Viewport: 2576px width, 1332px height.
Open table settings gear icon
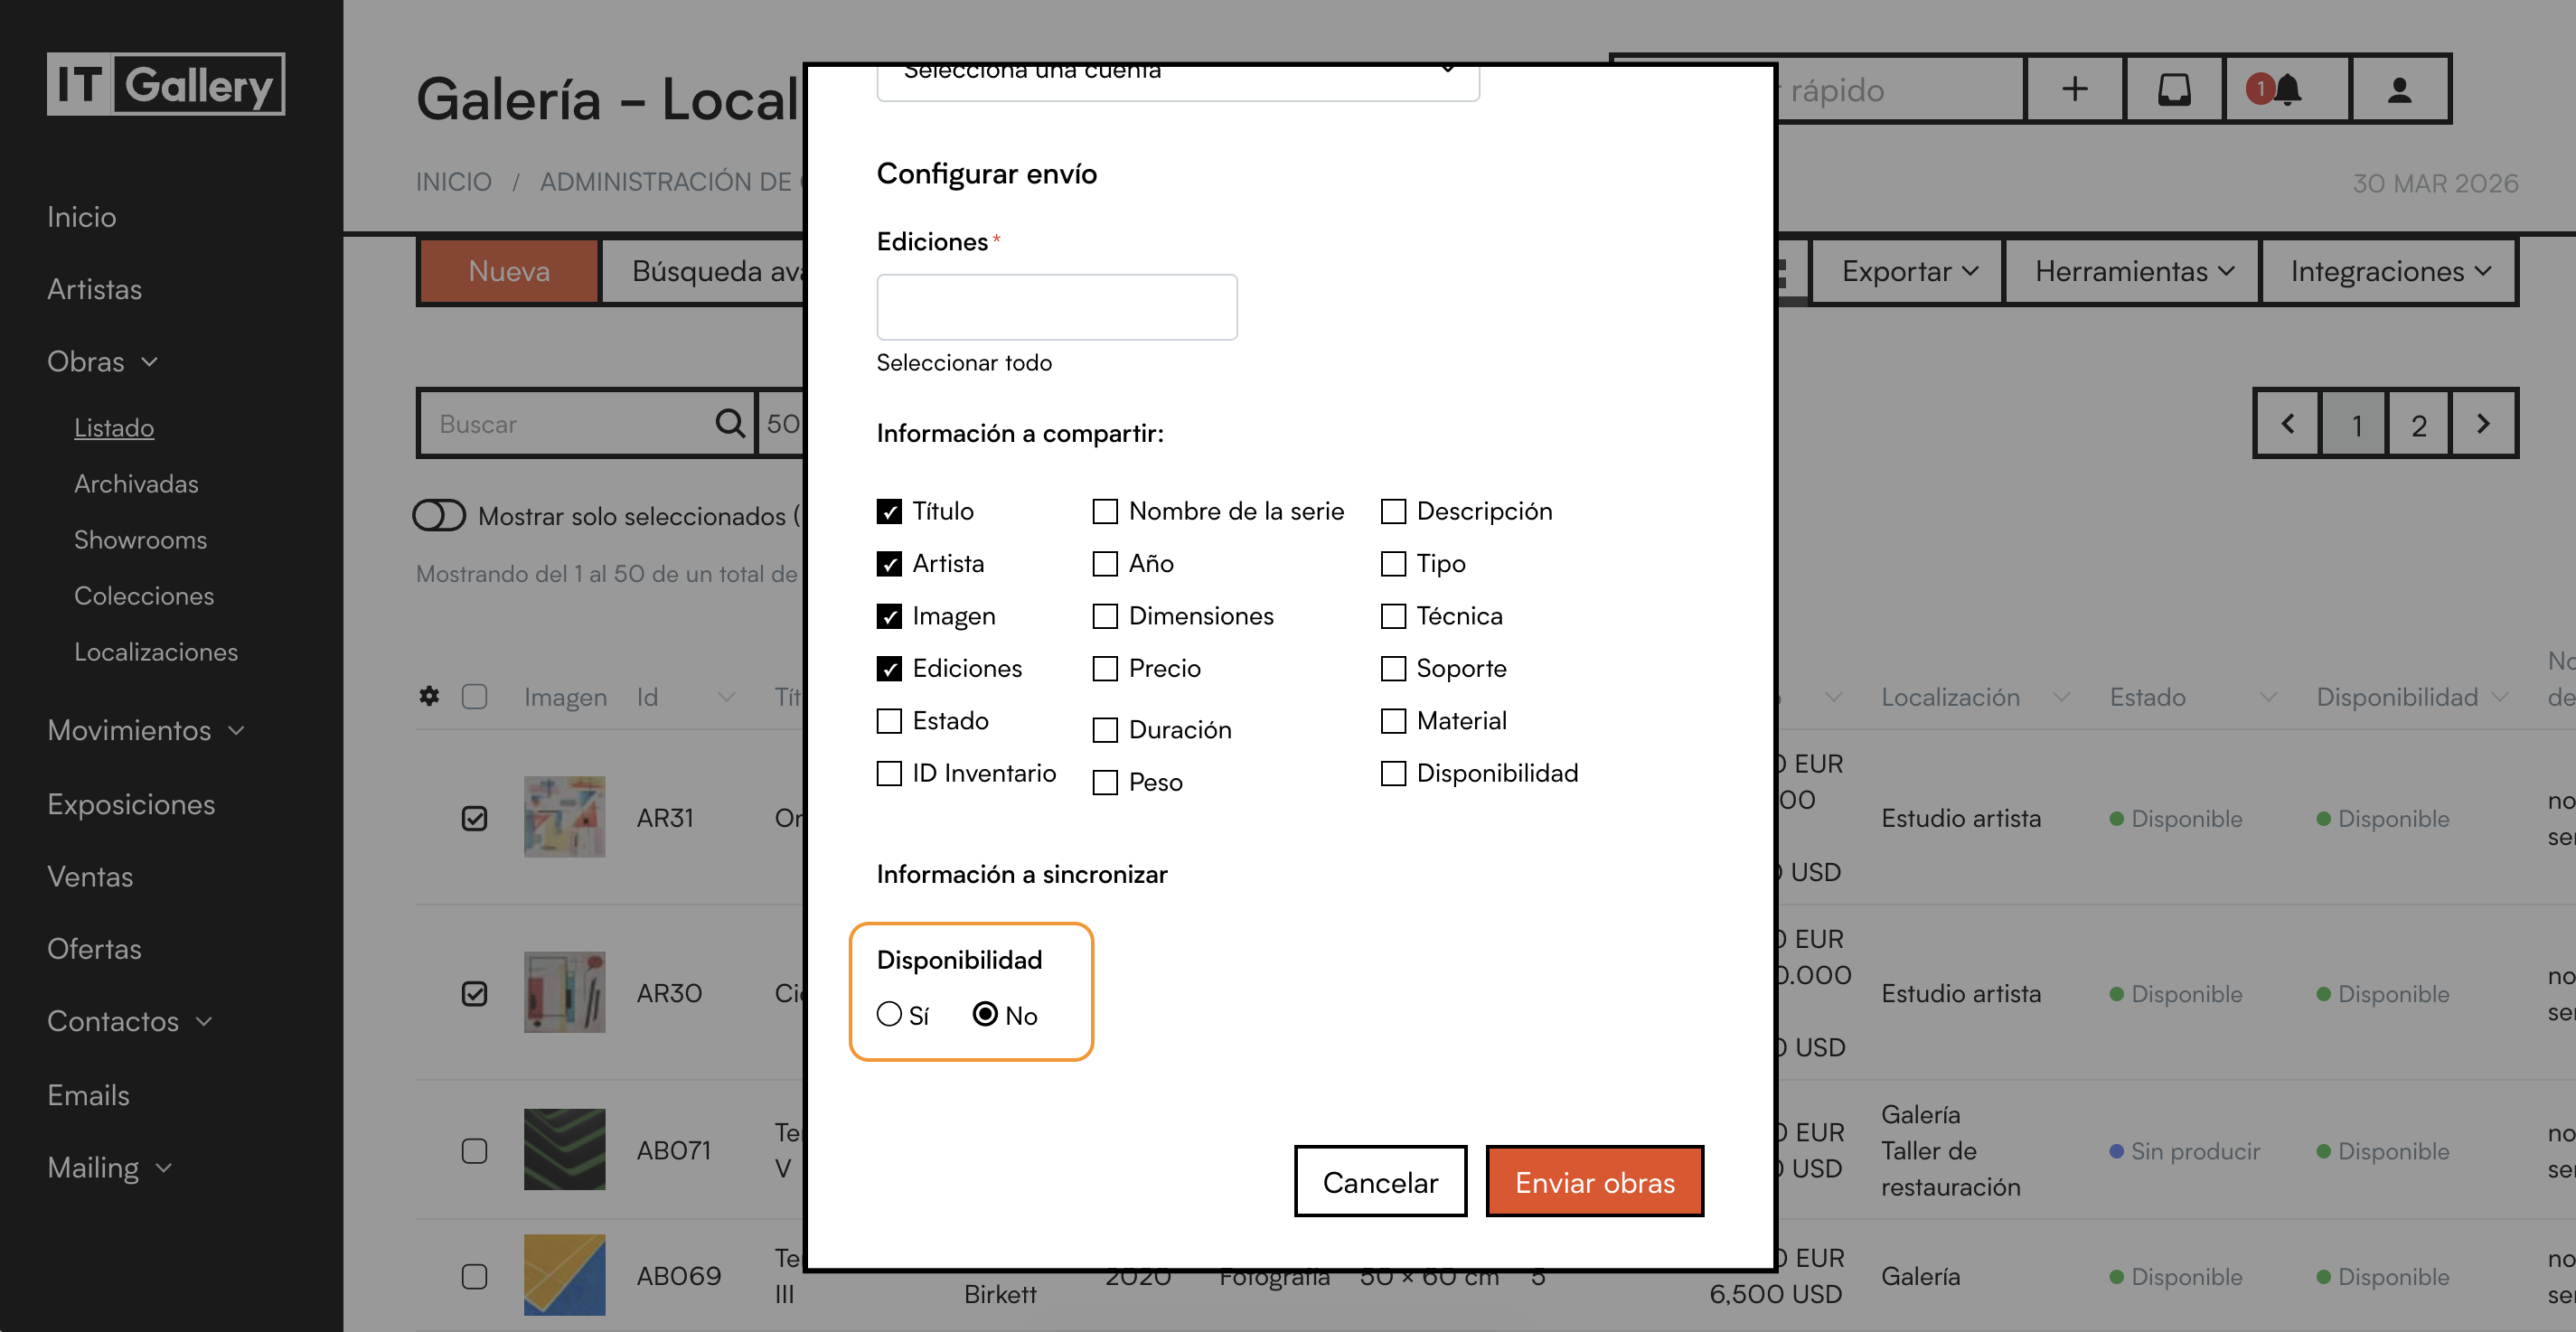pyautogui.click(x=429, y=696)
